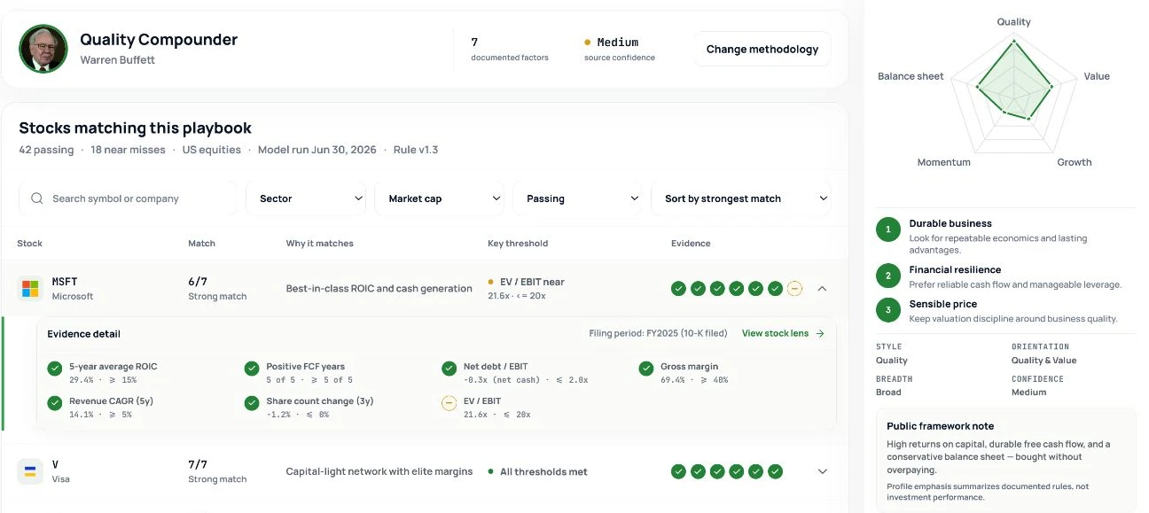Collapse the MSFT row chevron
Image resolution: width=1149 pixels, height=513 pixels.
(822, 289)
